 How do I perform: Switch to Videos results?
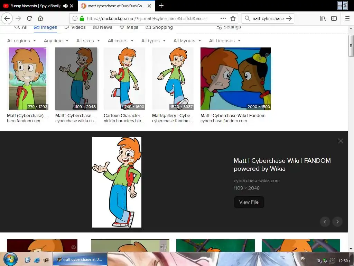[x=75, y=27]
